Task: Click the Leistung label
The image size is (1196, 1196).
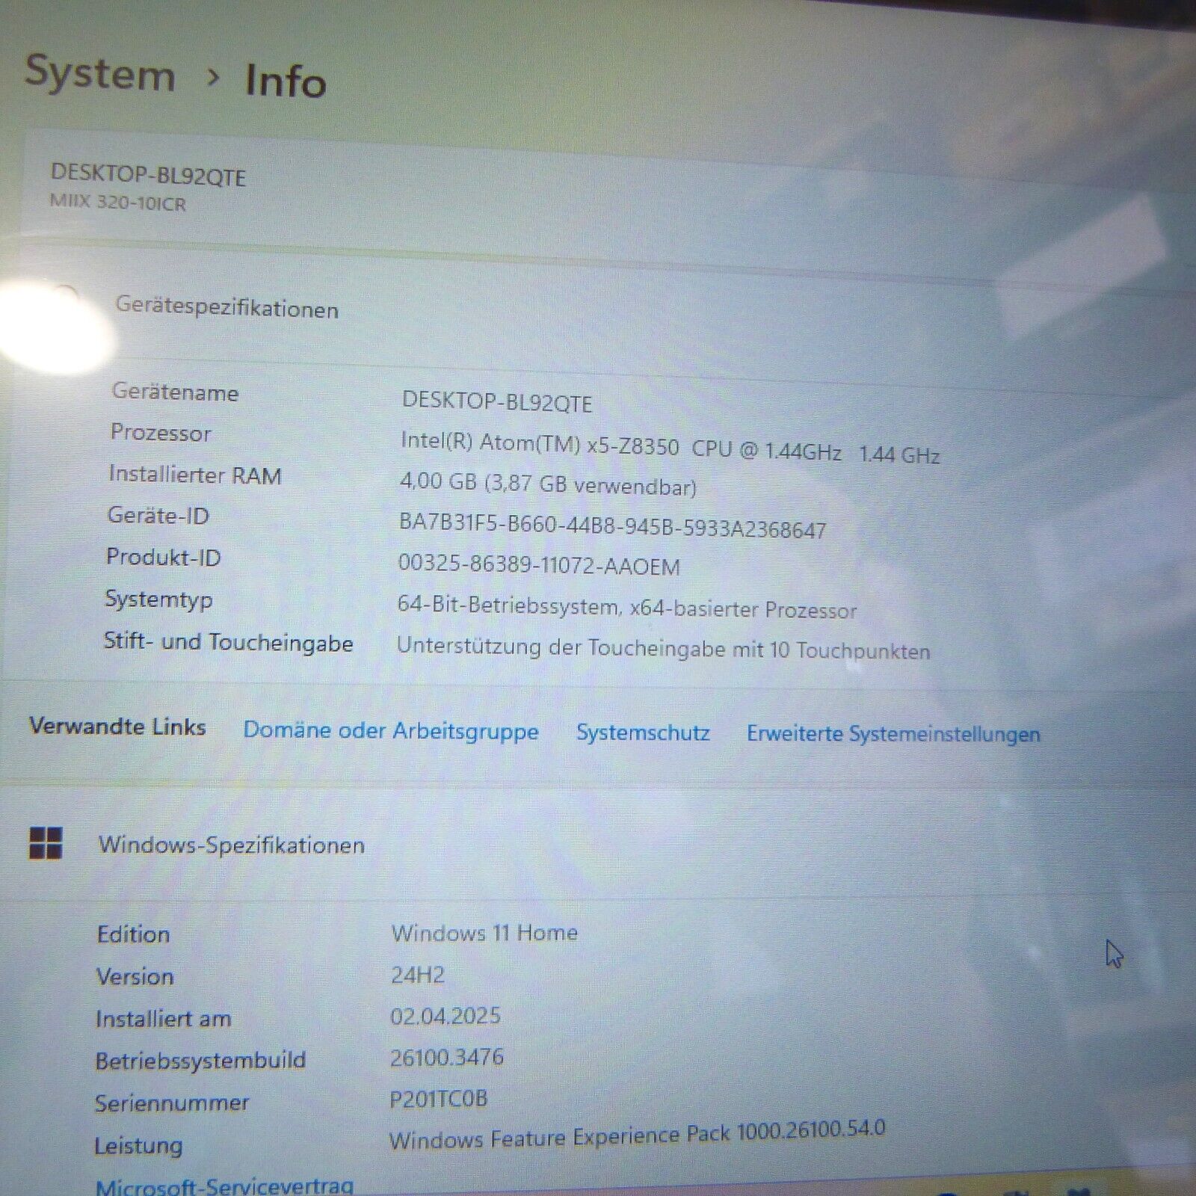Action: coord(138,1146)
